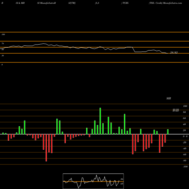The image size is (189, 189).
Task: Click the MR axis label 40
Action: (184, 124)
